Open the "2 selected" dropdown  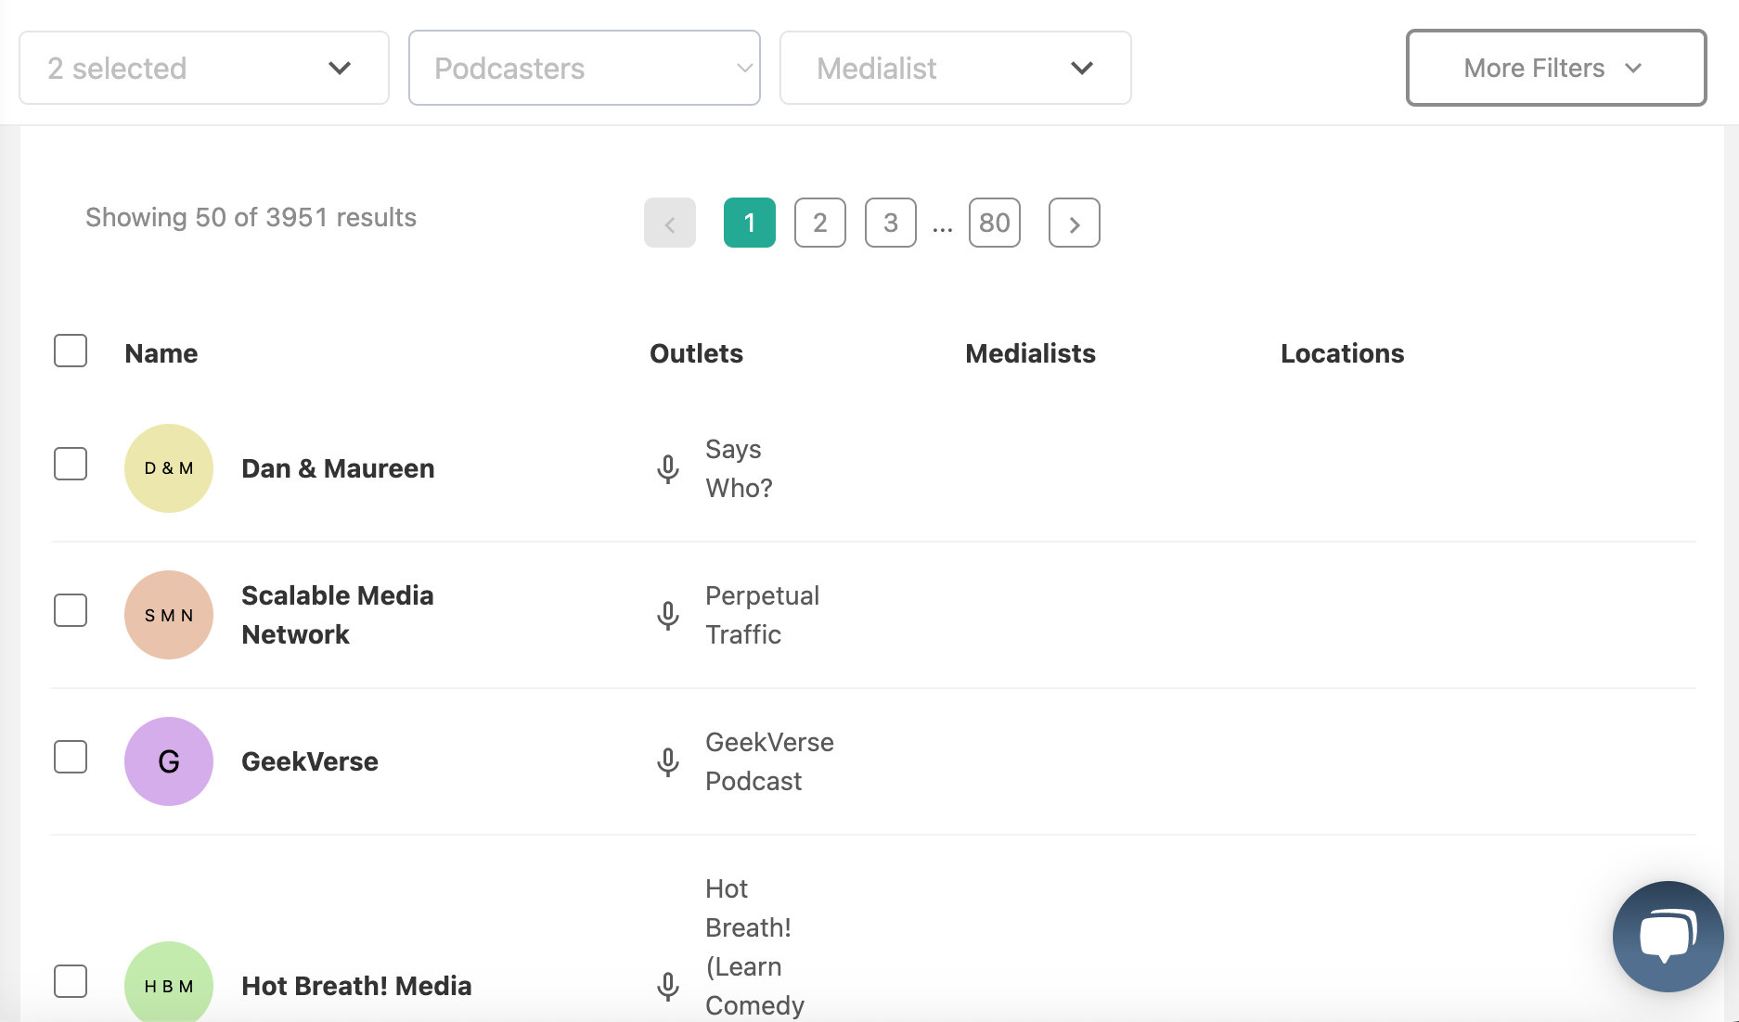(204, 68)
